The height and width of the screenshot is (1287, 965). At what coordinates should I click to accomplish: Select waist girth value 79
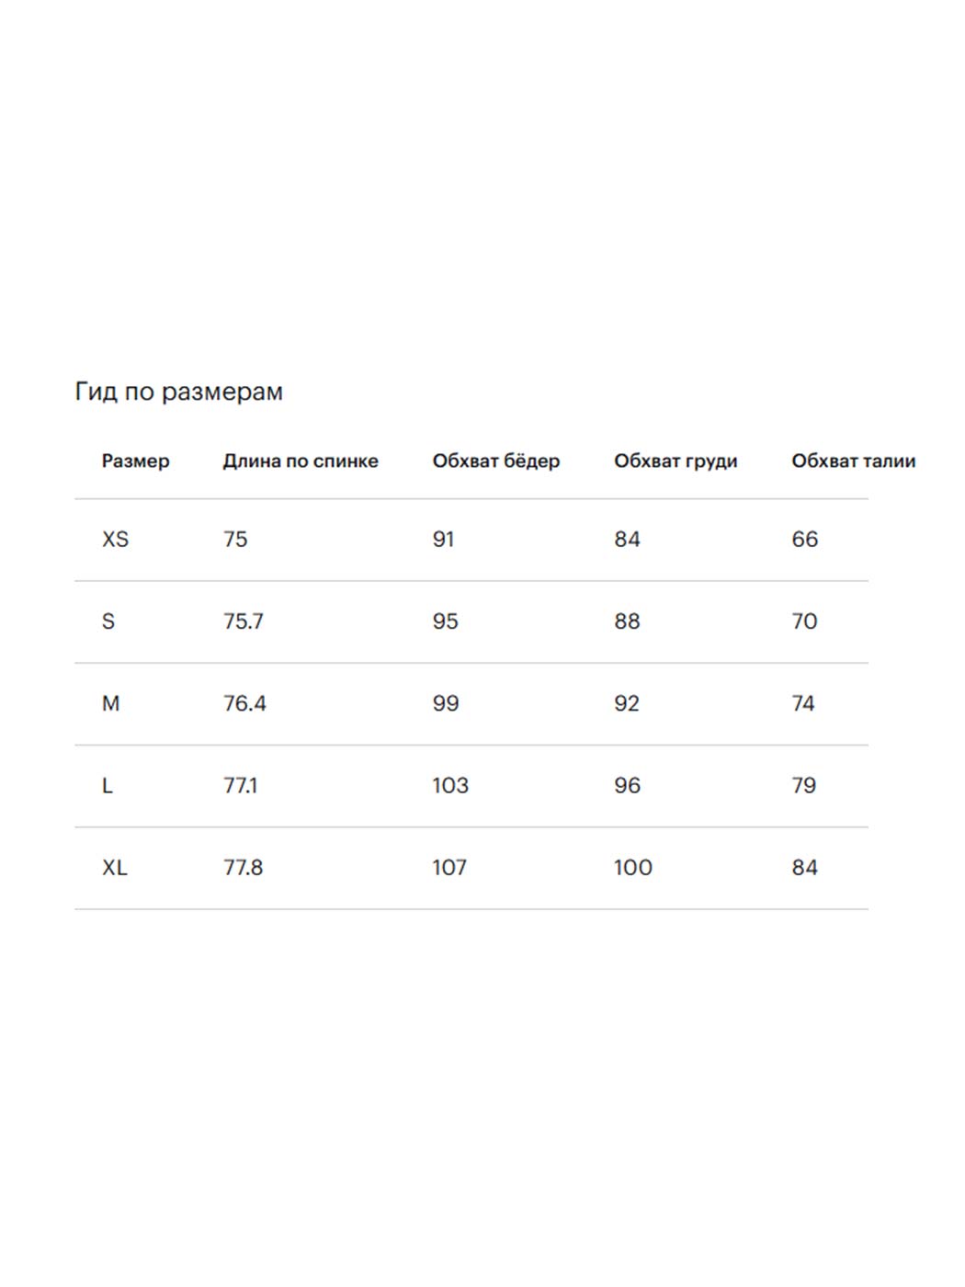pos(803,786)
